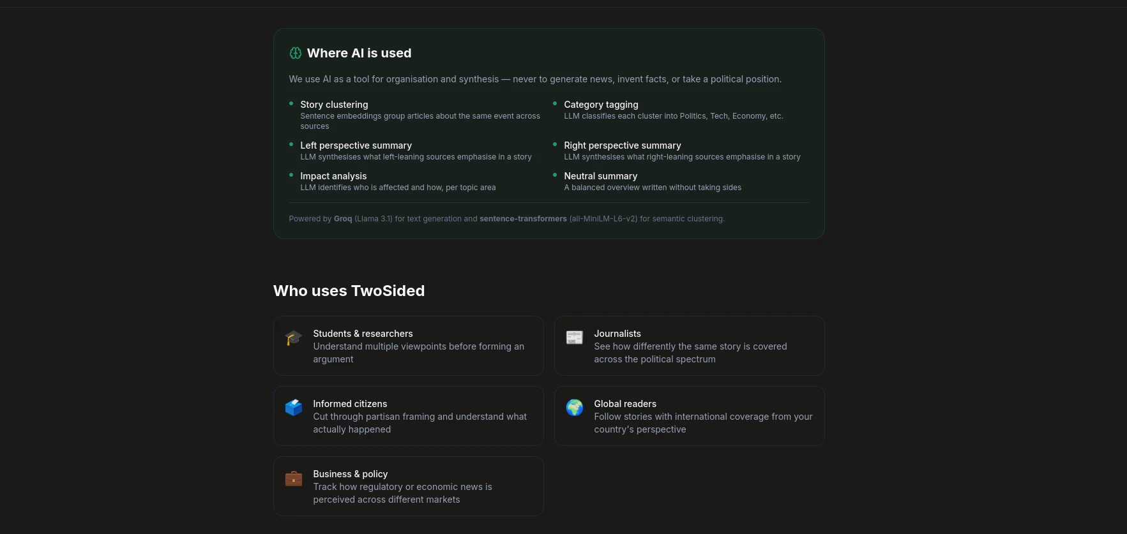Click the newspaper icon for Journalists
The height and width of the screenshot is (534, 1127).
point(575,337)
